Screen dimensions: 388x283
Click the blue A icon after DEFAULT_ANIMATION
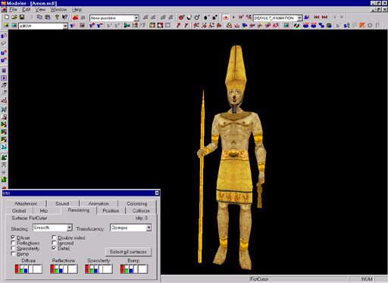click(x=307, y=17)
